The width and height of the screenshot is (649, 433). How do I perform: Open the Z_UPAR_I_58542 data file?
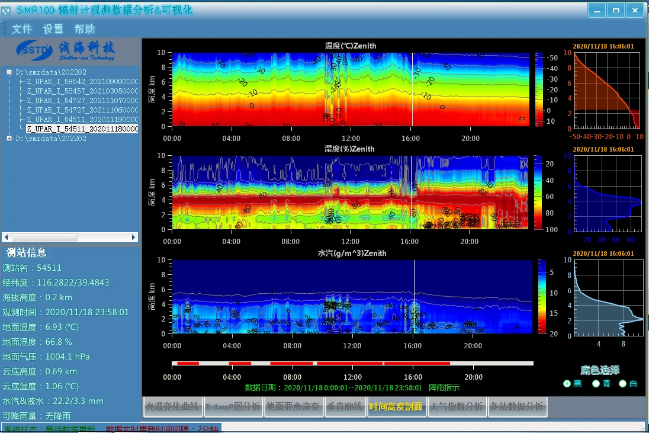pos(82,82)
